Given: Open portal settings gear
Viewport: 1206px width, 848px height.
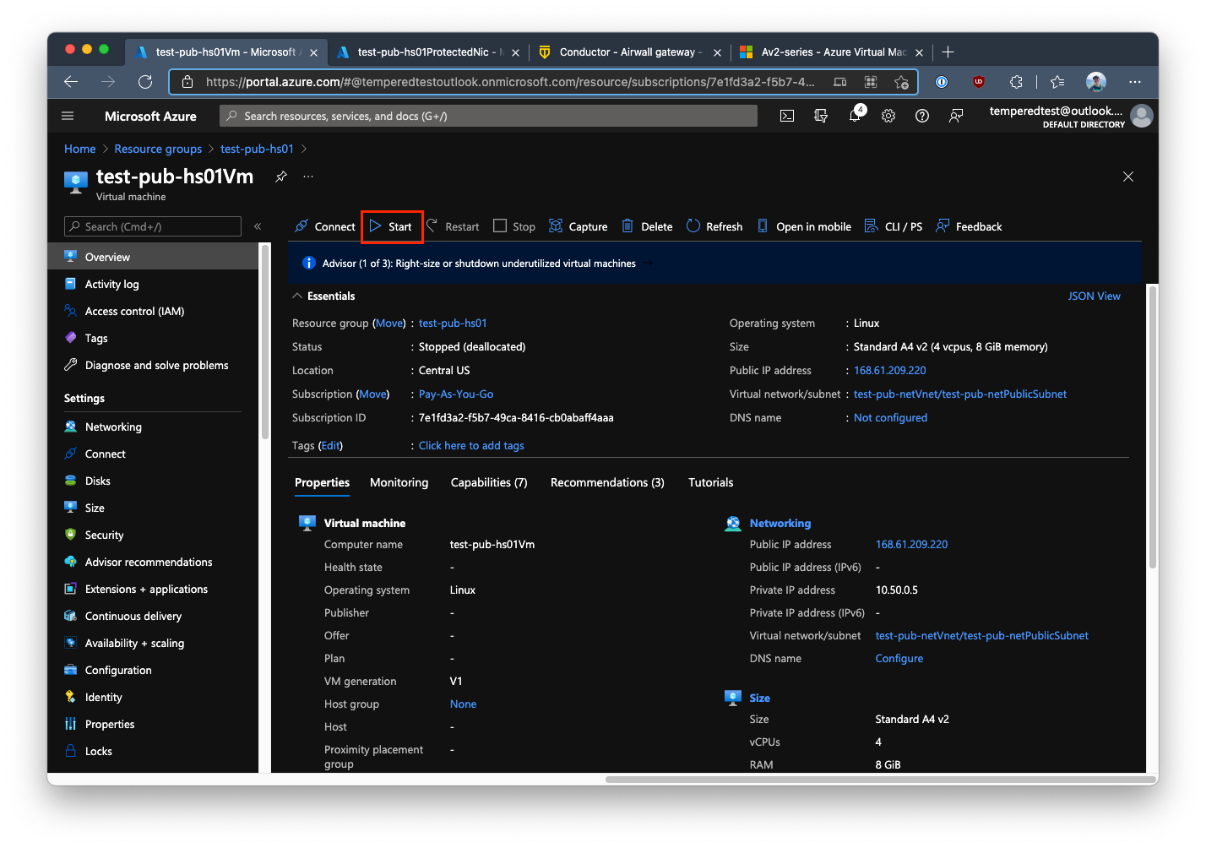Looking at the screenshot, I should [888, 116].
